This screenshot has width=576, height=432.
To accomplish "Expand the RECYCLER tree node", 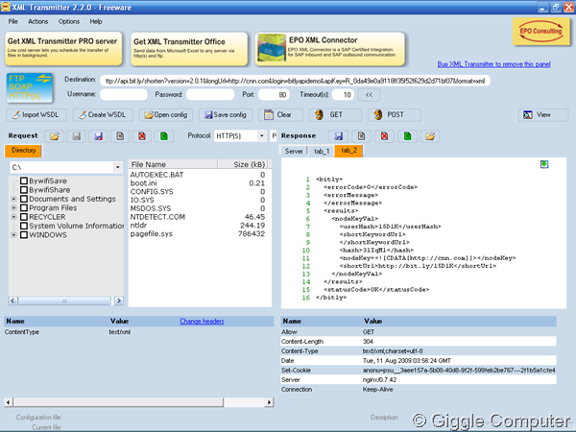I will (x=13, y=217).
